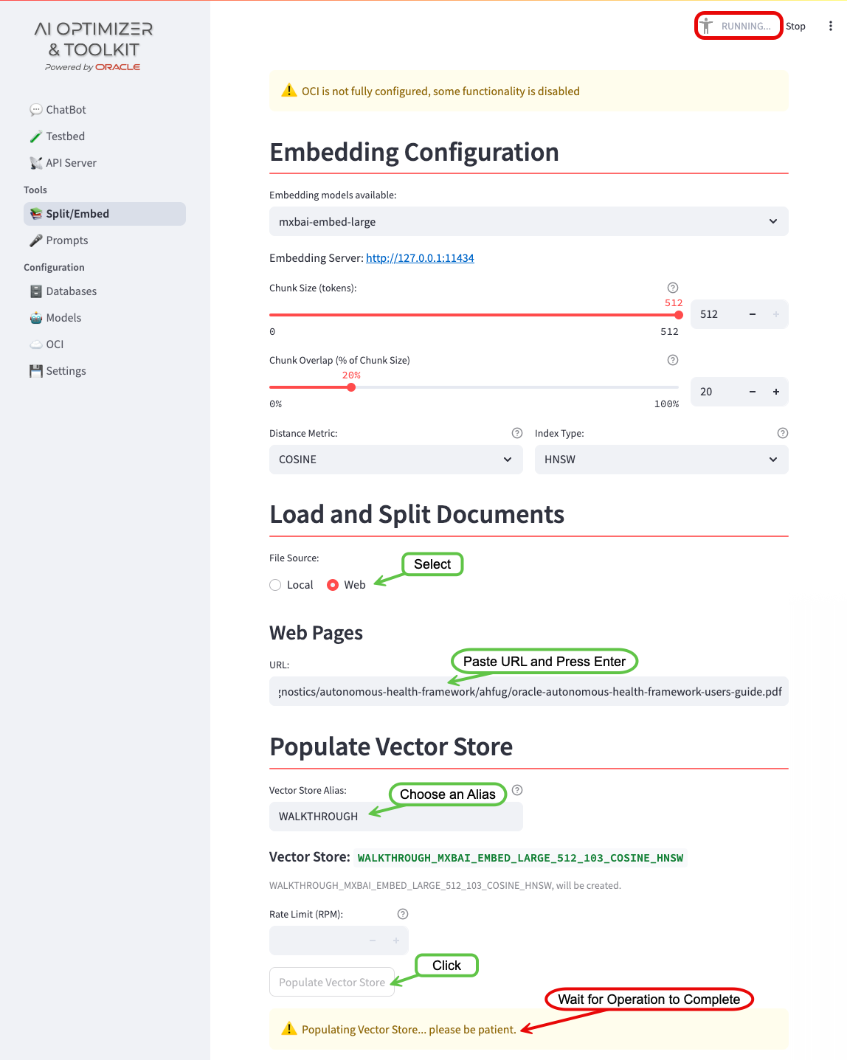
Task: Click the OCI cloud icon
Action: click(x=35, y=344)
